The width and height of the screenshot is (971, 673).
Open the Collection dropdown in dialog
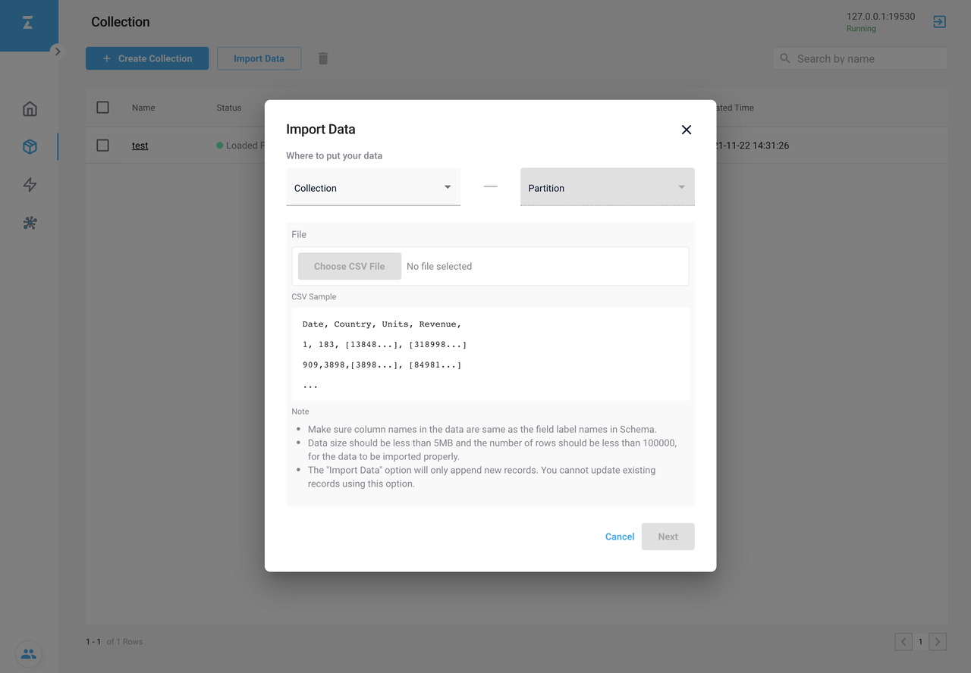tap(373, 187)
